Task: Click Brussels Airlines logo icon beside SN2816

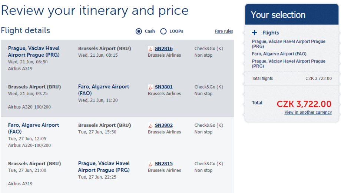Action: tap(150, 49)
